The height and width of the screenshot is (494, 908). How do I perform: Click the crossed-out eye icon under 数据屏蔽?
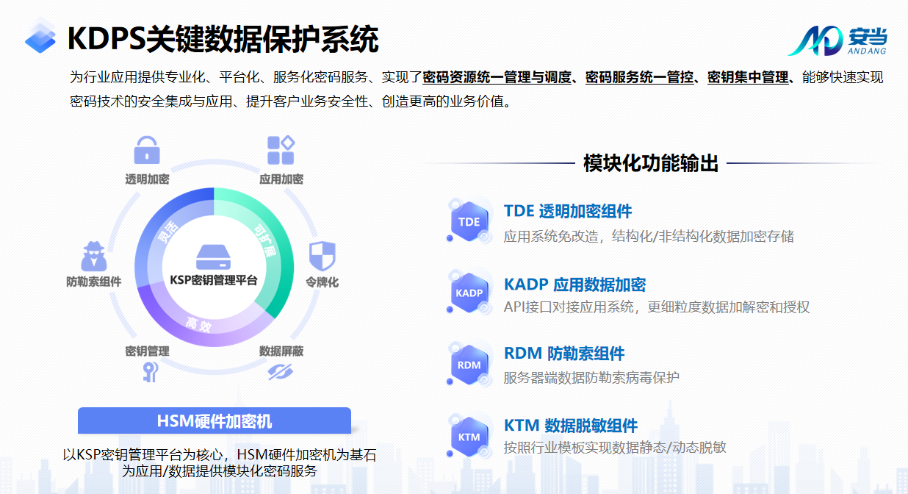click(x=280, y=372)
